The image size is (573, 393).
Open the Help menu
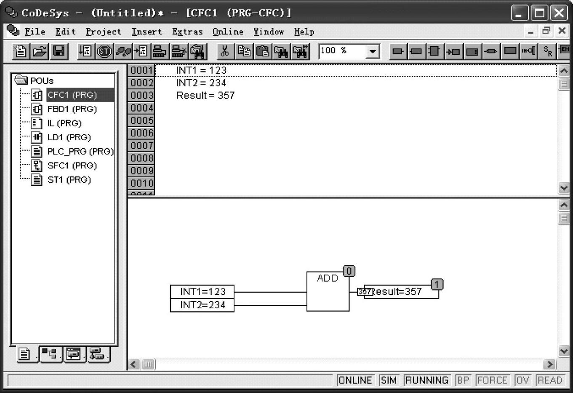point(304,32)
